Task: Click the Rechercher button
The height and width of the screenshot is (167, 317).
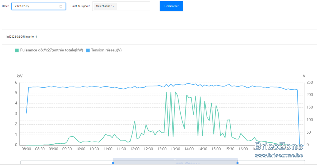Action: click(x=171, y=6)
